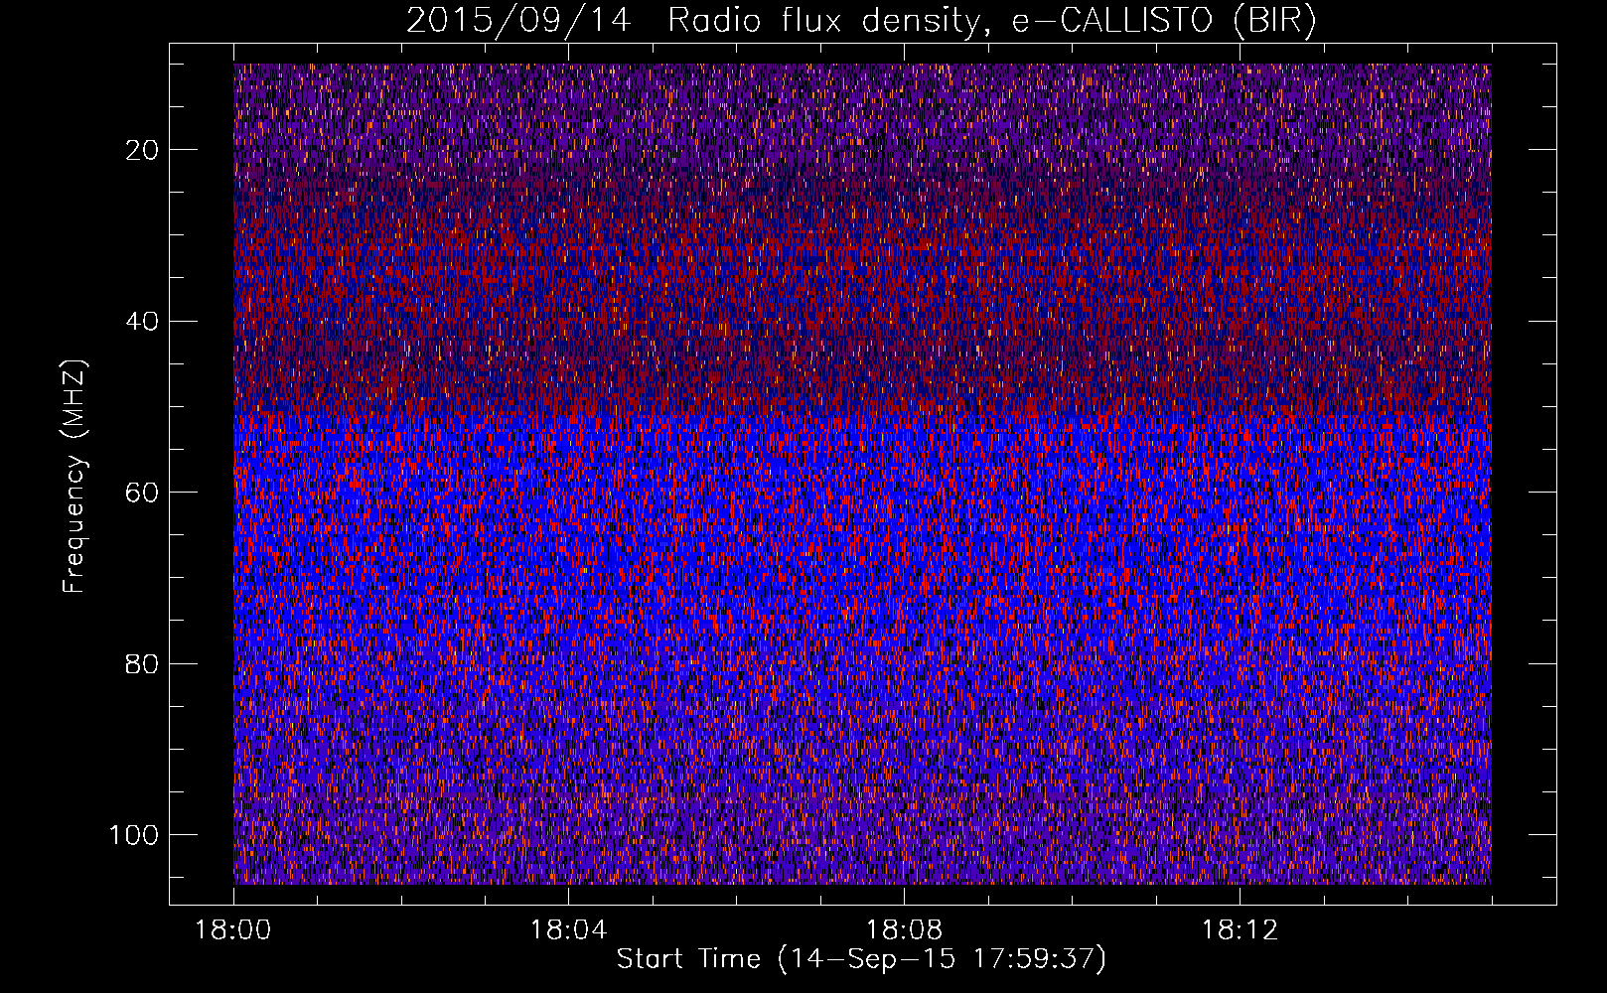This screenshot has width=1607, height=993.
Task: Click the '20' frequency tick label
Action: tap(143, 150)
